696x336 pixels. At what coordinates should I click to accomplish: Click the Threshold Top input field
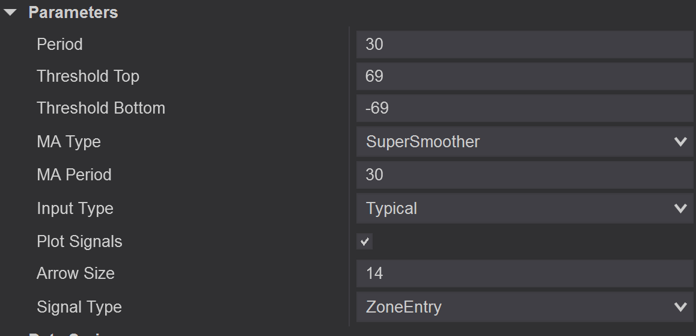tap(524, 76)
